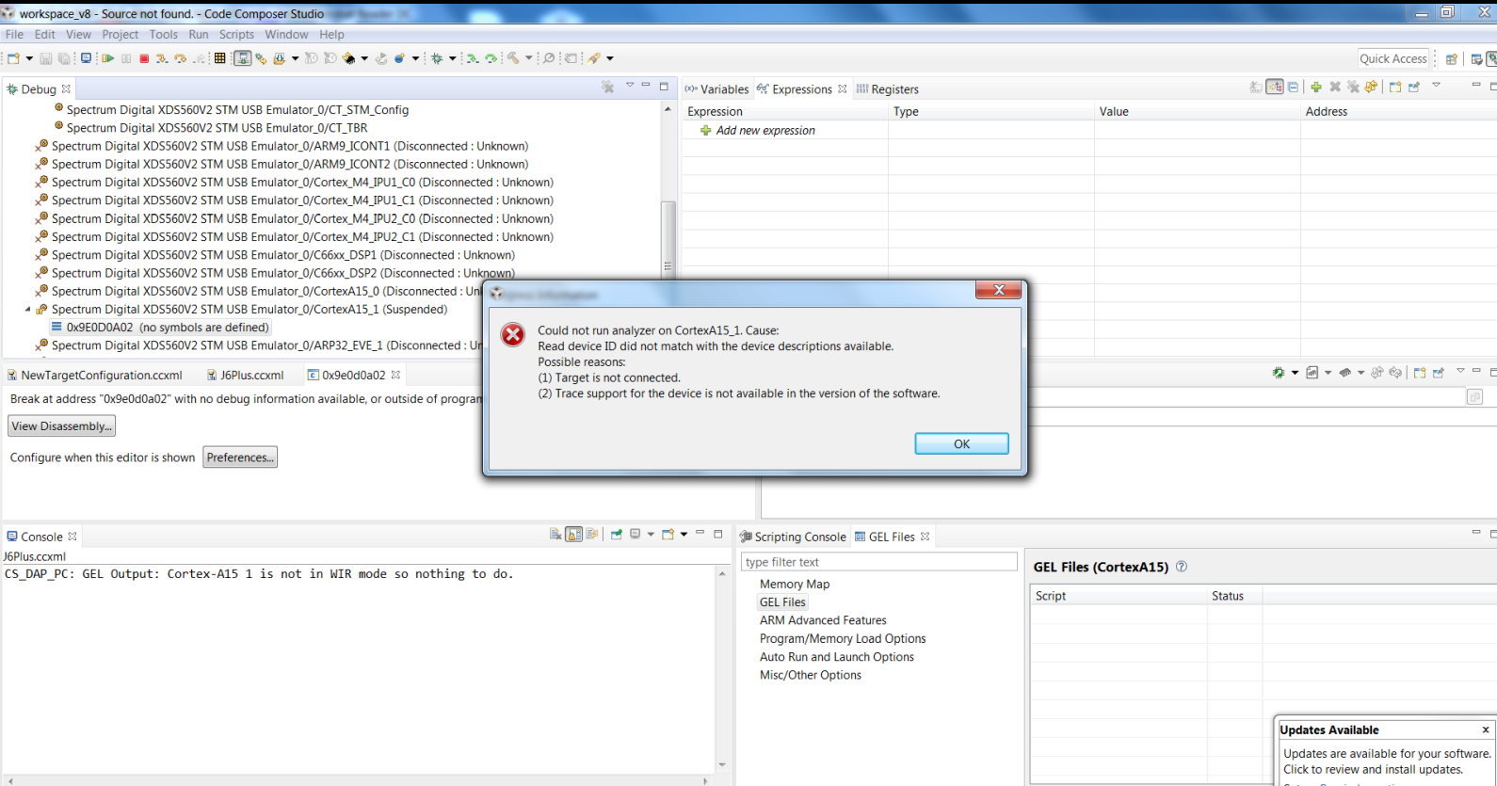Click the View Disassembly... button
1497x786 pixels.
(x=62, y=426)
